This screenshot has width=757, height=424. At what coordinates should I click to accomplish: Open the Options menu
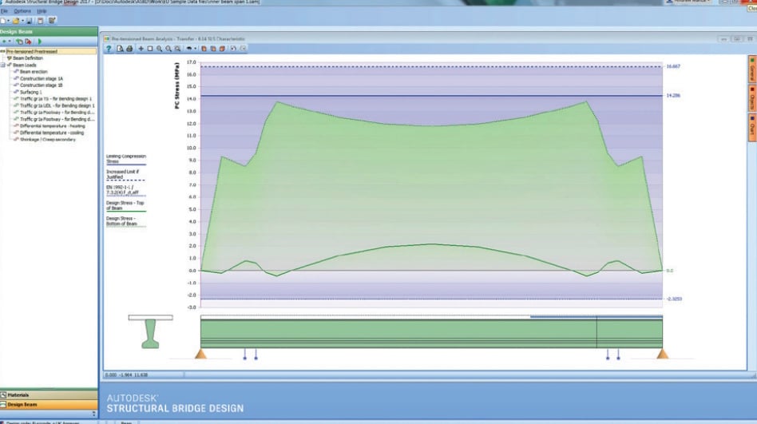22,11
